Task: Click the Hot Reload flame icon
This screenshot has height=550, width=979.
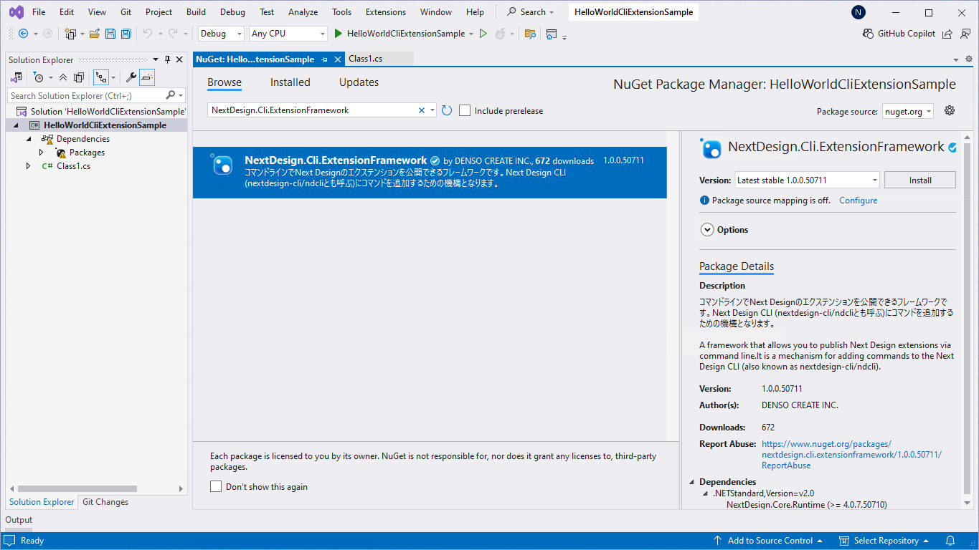Action: [x=501, y=34]
